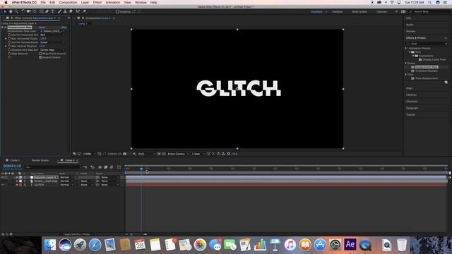Click the create new bin icon in Effects & Presets
This screenshot has width=452, height=254.
pyautogui.click(x=446, y=83)
